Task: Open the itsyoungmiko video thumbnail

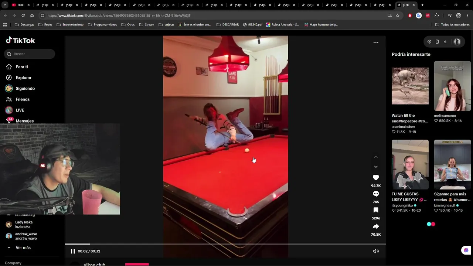Action: [410, 164]
